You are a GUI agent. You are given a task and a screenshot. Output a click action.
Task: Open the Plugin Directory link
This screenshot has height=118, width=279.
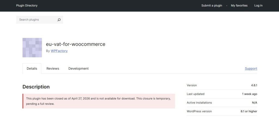click(x=27, y=5)
